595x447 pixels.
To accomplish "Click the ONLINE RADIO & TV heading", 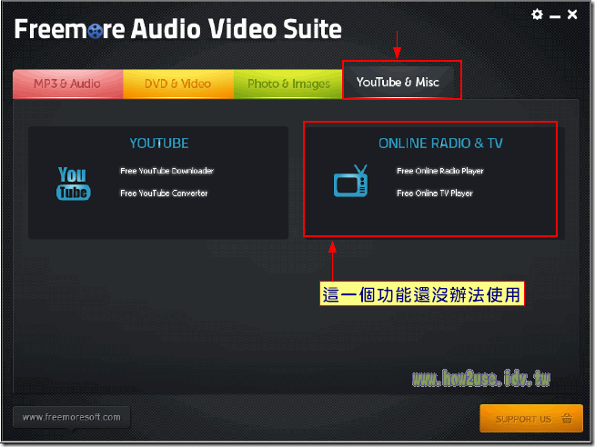I will [x=440, y=144].
